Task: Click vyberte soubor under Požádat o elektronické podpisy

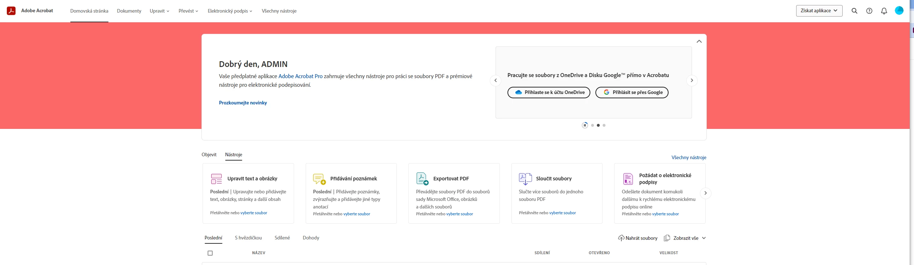Action: [665, 214]
